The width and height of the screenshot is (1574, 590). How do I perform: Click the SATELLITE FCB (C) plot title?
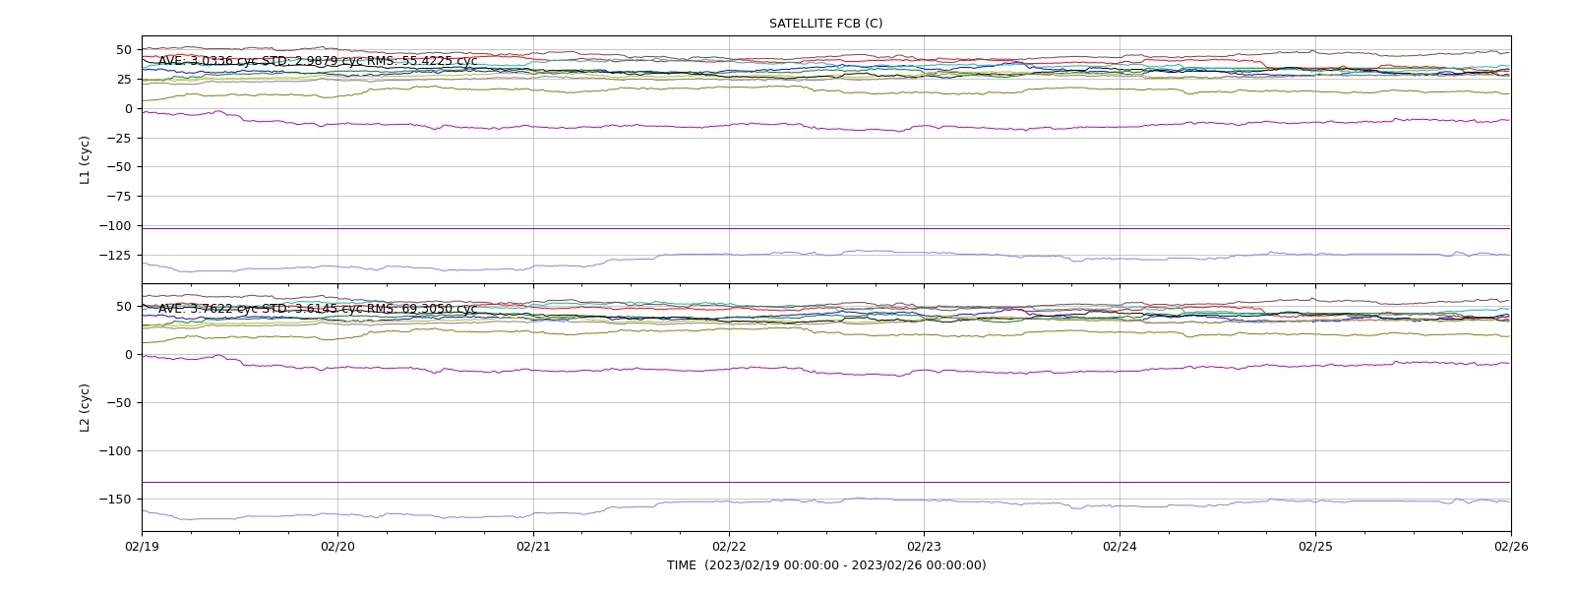point(825,24)
